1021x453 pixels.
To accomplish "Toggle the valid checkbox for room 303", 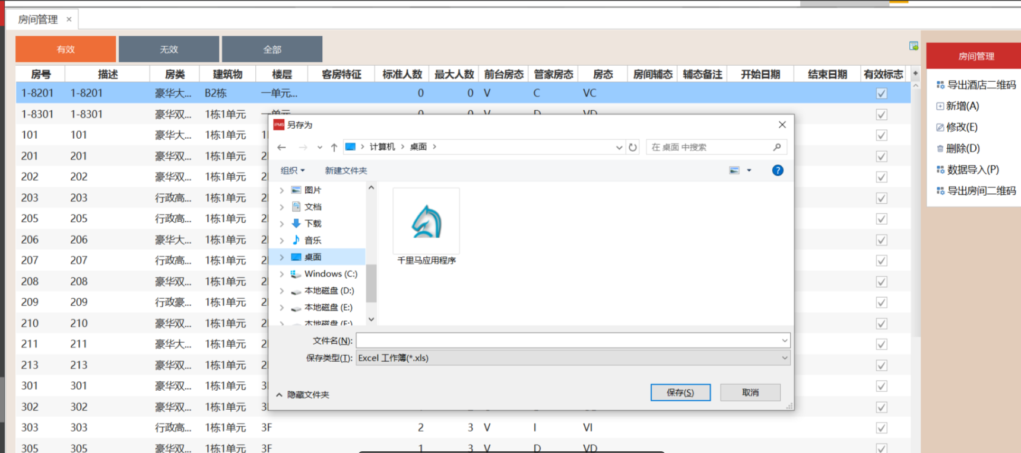I will [x=882, y=428].
